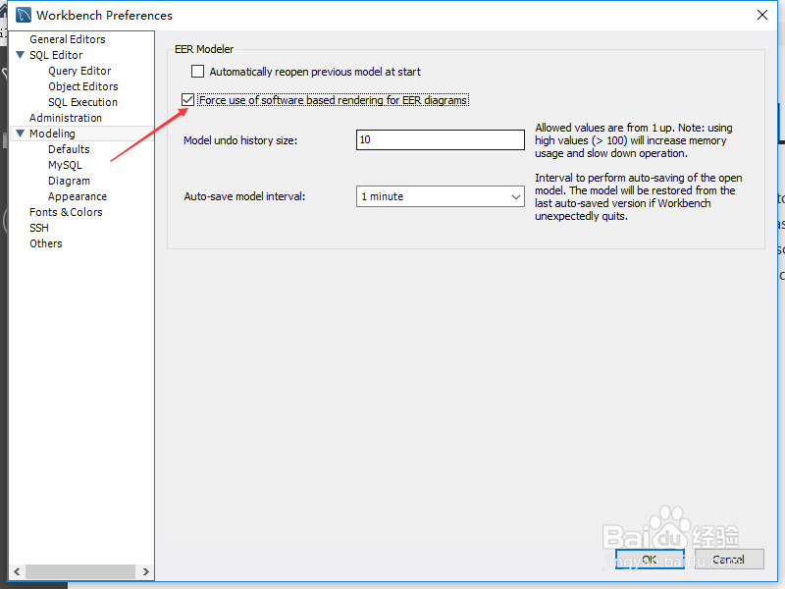Open the Object Editors preferences page
Image resolution: width=785 pixels, height=589 pixels.
coord(82,86)
